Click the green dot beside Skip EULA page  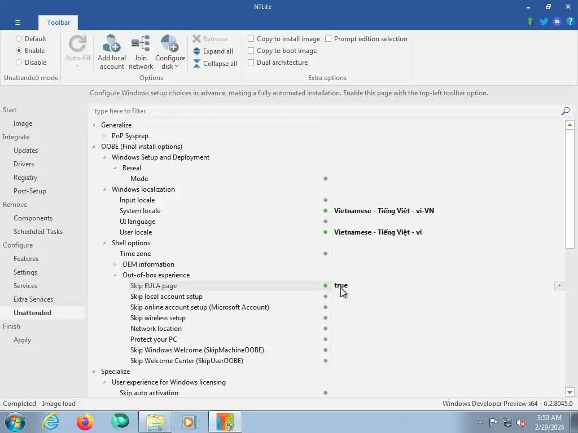tap(326, 285)
